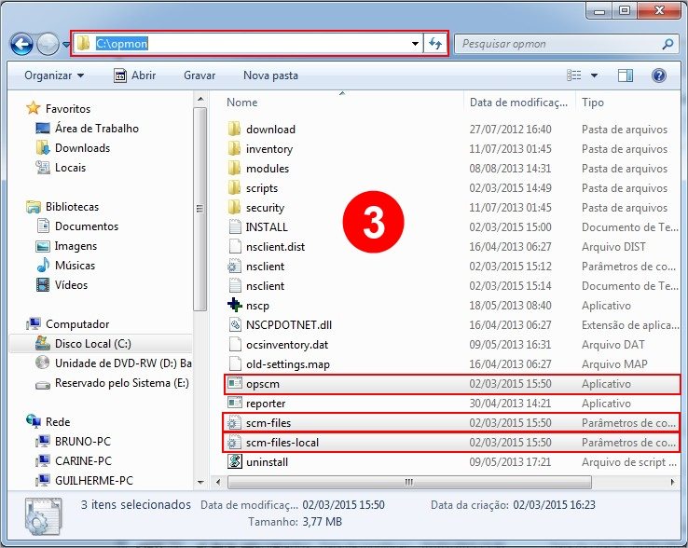The width and height of the screenshot is (688, 548).
Task: Click the uninstall script file icon
Action: pyautogui.click(x=235, y=462)
